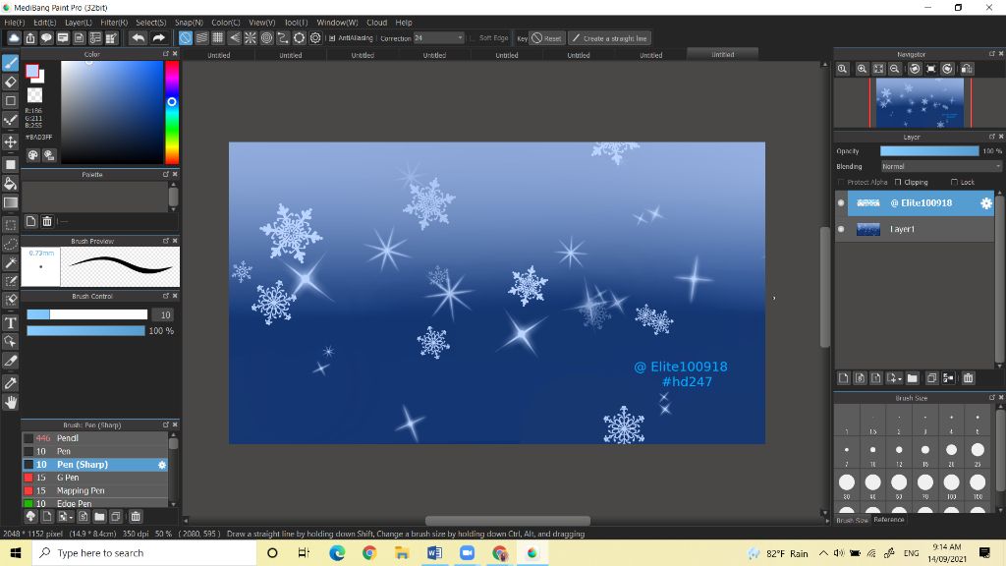Select the Eraser tool
Image resolution: width=1006 pixels, height=566 pixels.
point(10,82)
